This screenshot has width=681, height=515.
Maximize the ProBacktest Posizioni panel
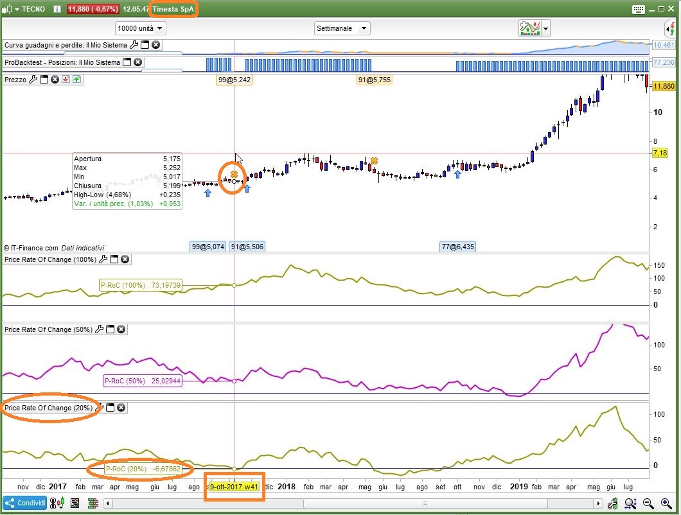click(127, 62)
